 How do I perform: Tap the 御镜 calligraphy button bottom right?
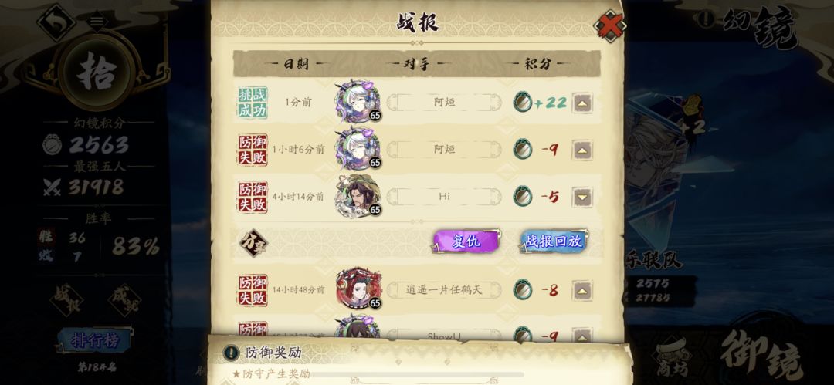(761, 355)
